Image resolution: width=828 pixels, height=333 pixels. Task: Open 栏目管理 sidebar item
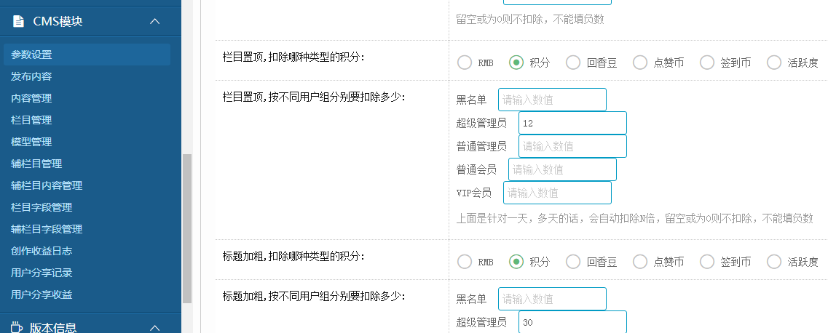[x=32, y=120]
